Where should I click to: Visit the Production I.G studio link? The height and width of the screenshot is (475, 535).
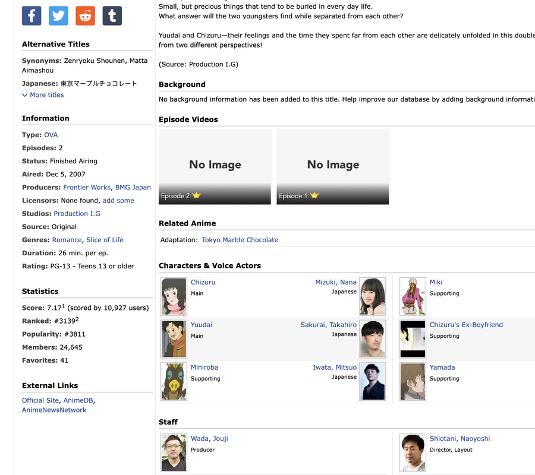click(x=77, y=214)
